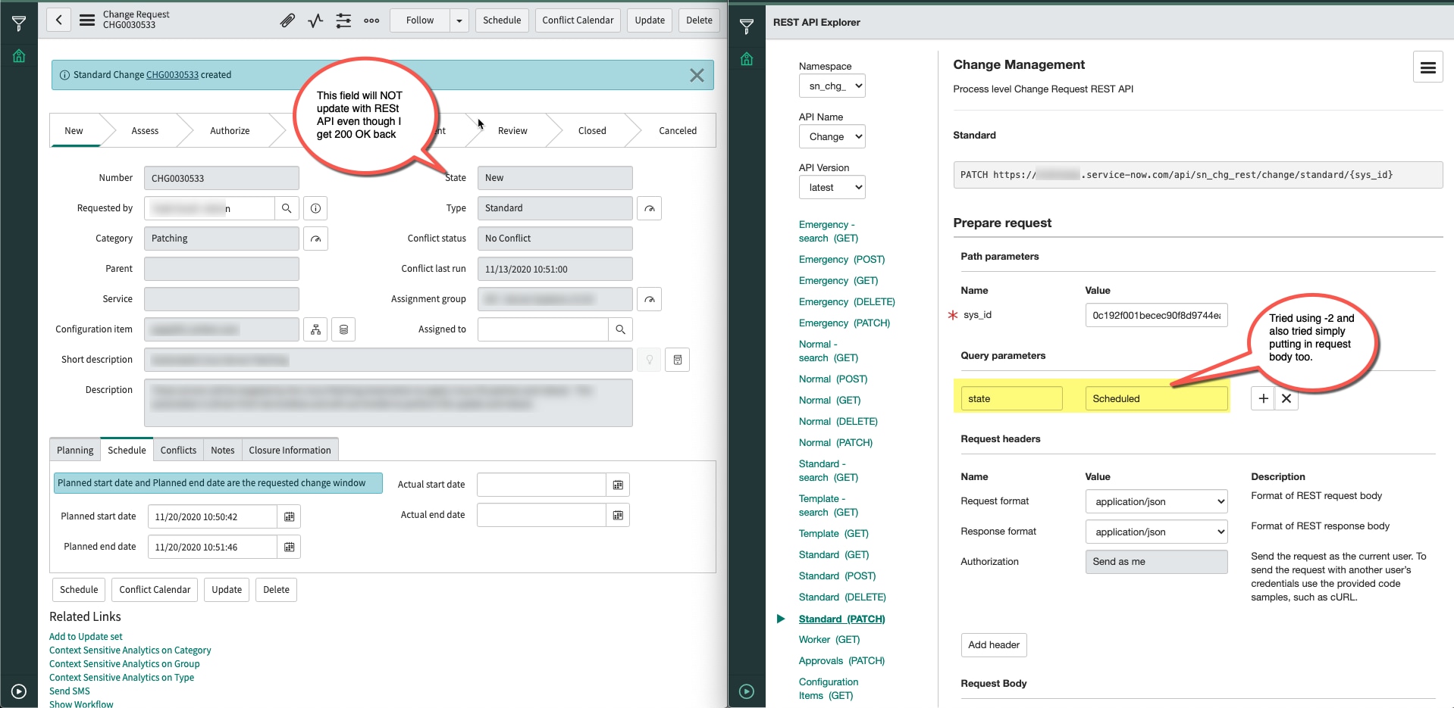Open the Follow button dropdown arrow
This screenshot has width=1454, height=708.
coord(459,20)
